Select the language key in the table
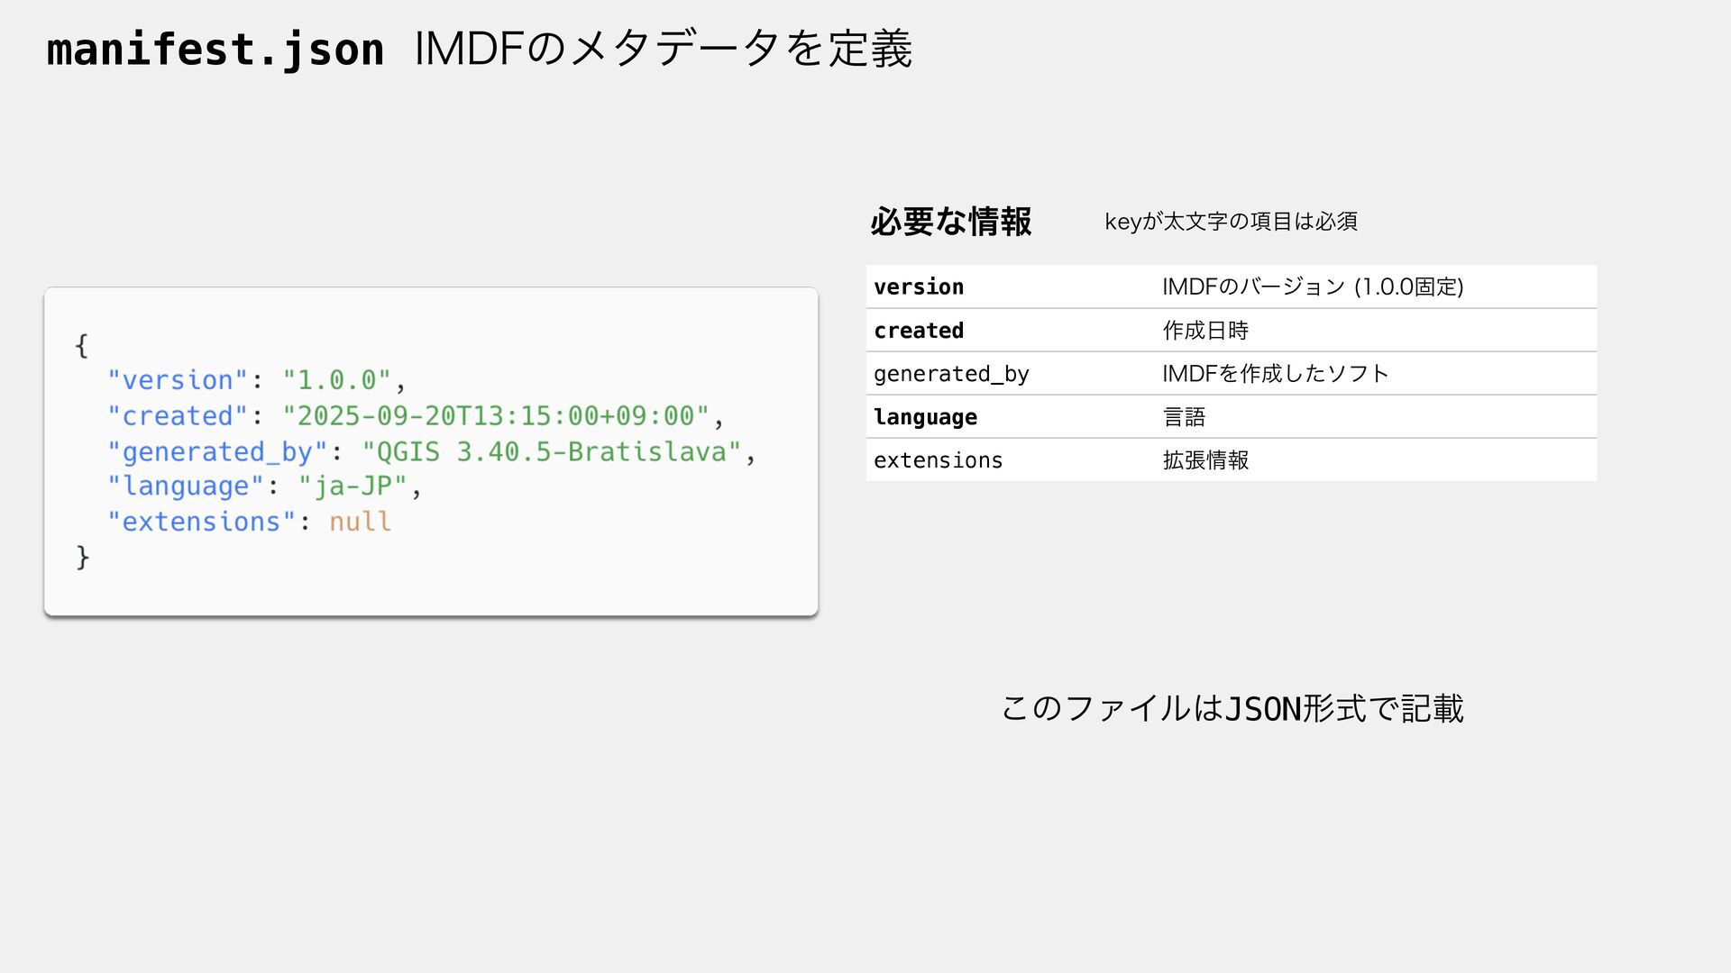This screenshot has height=973, width=1731. (x=925, y=417)
